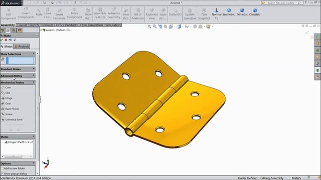
Task: Open the FeatureManager design tree tab
Action: (3, 30)
